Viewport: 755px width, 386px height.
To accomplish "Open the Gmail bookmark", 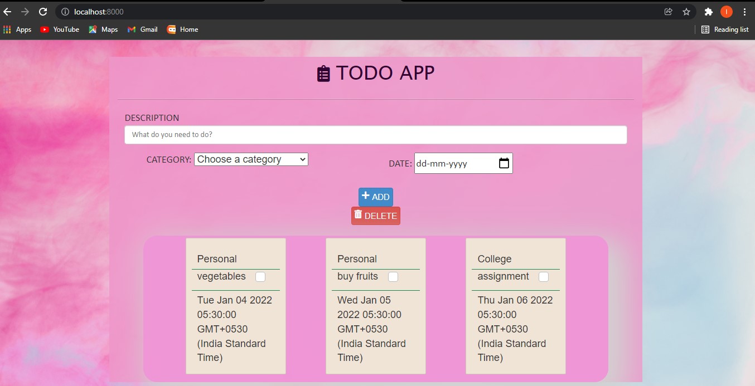I will point(142,30).
